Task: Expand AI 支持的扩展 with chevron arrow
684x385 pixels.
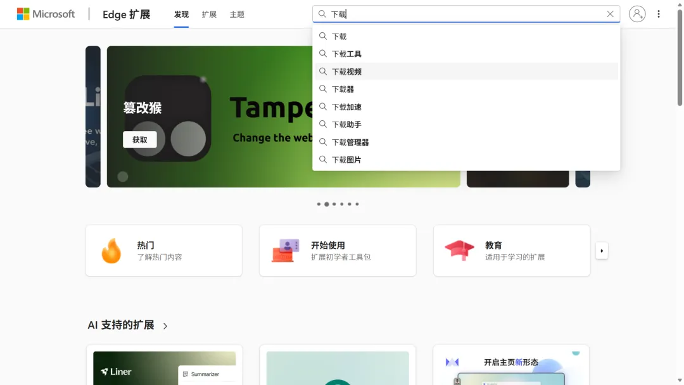Action: pos(165,325)
